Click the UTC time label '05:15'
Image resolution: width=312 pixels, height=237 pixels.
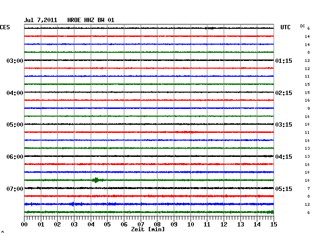pos(284,189)
